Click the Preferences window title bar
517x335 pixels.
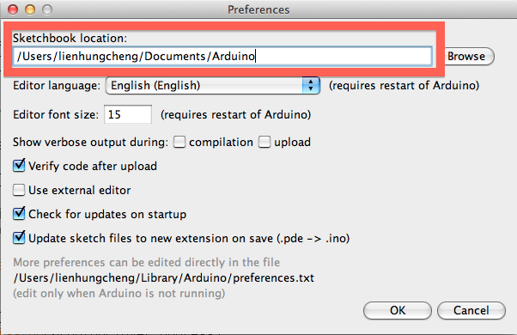[258, 9]
